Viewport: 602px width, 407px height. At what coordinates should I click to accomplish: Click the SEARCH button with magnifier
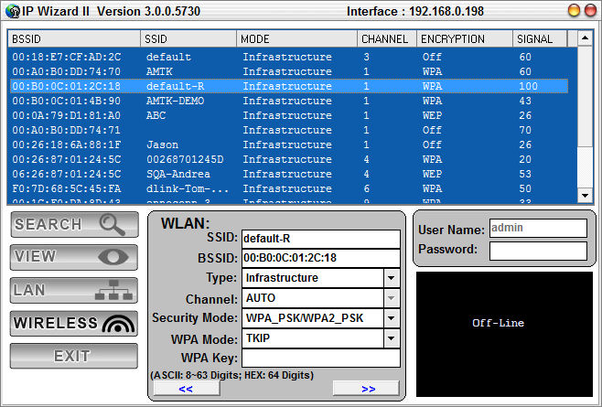point(74,224)
